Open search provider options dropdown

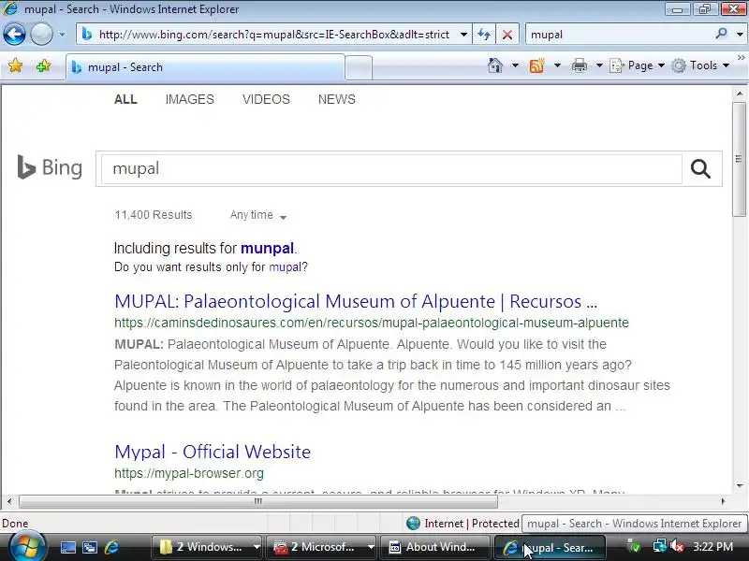pyautogui.click(x=740, y=35)
